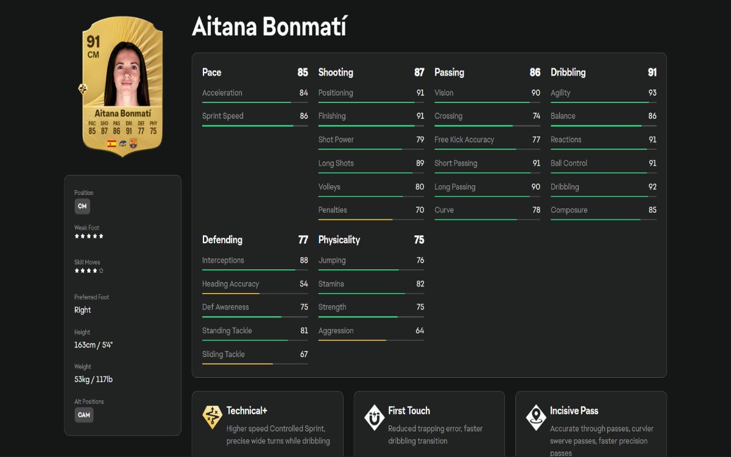
Task: Click the Physicality category heading
Action: pyautogui.click(x=339, y=239)
